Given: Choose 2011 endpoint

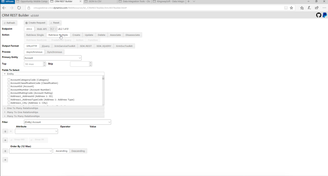Looking at the screenshot, I should coord(29,29).
